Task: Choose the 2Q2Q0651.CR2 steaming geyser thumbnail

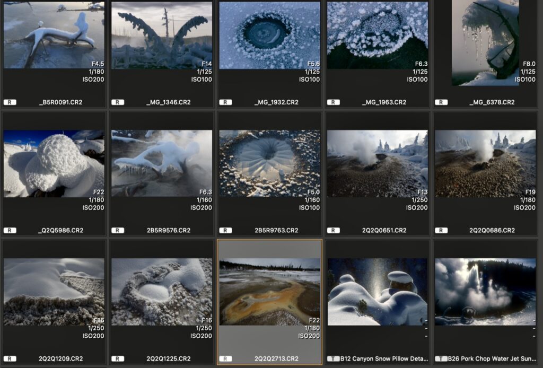Action: (x=377, y=163)
